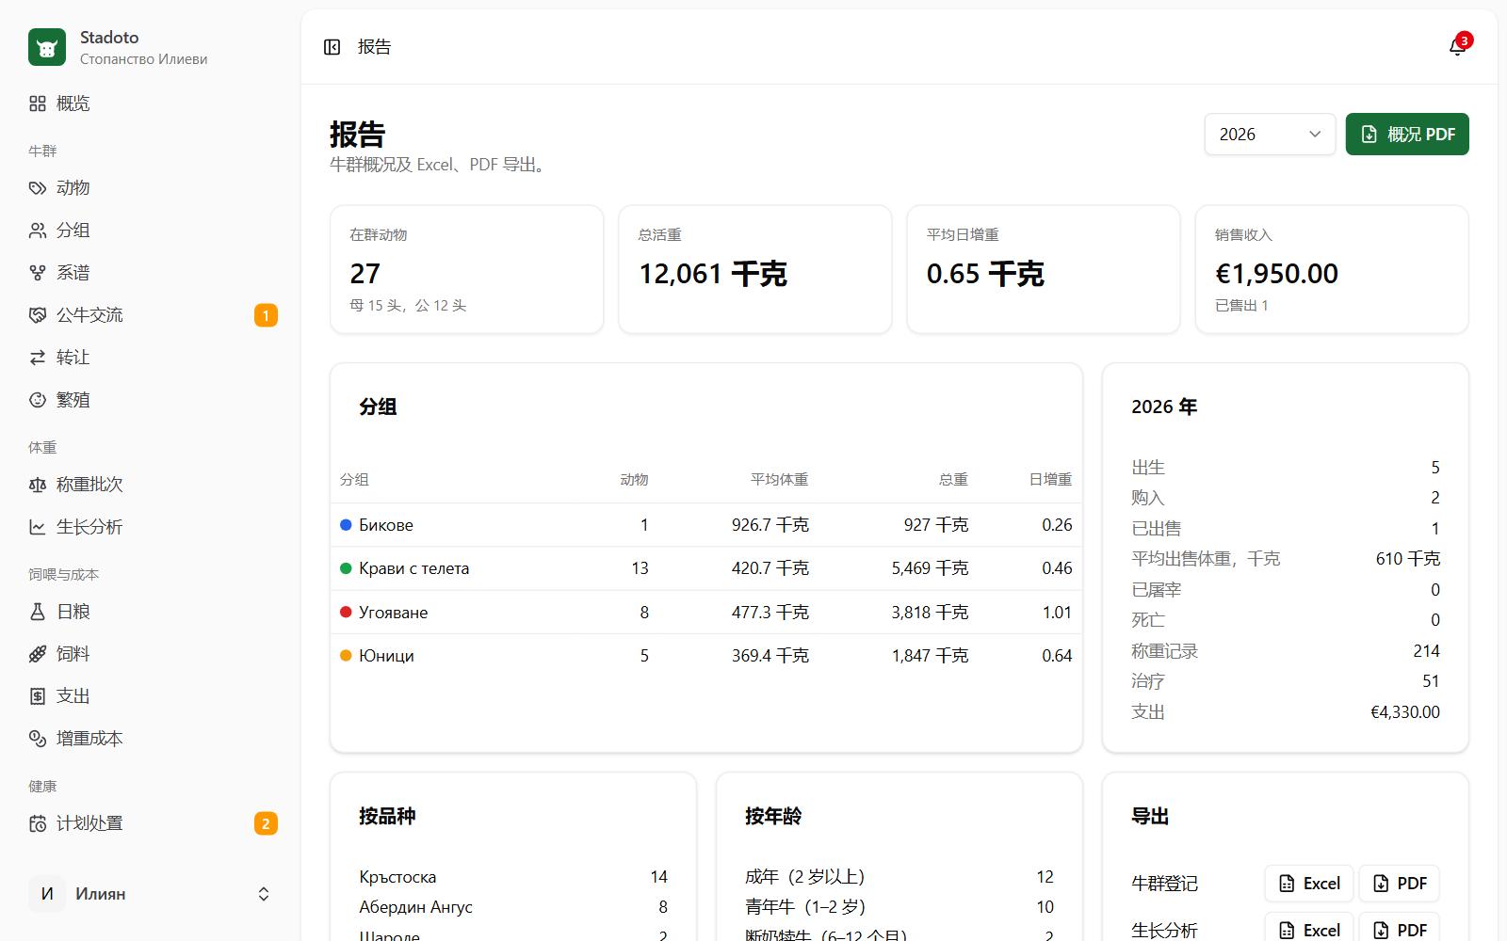The image size is (1507, 941).
Task: Go to 概览 in the sidebar
Action: tap(151, 104)
